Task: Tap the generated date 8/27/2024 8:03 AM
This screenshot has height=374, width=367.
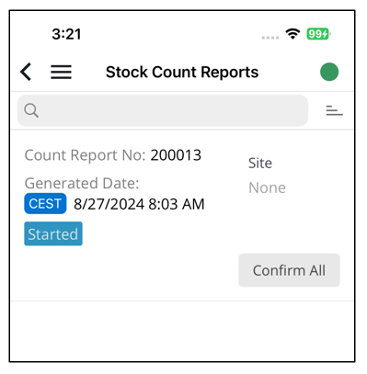Action: click(x=139, y=204)
